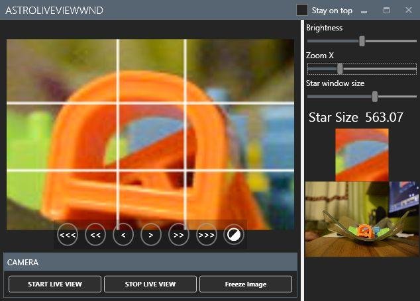Click the triple-left arrow (<<<) focus button
Image resolution: width=420 pixels, height=301 pixels.
[x=68, y=234]
